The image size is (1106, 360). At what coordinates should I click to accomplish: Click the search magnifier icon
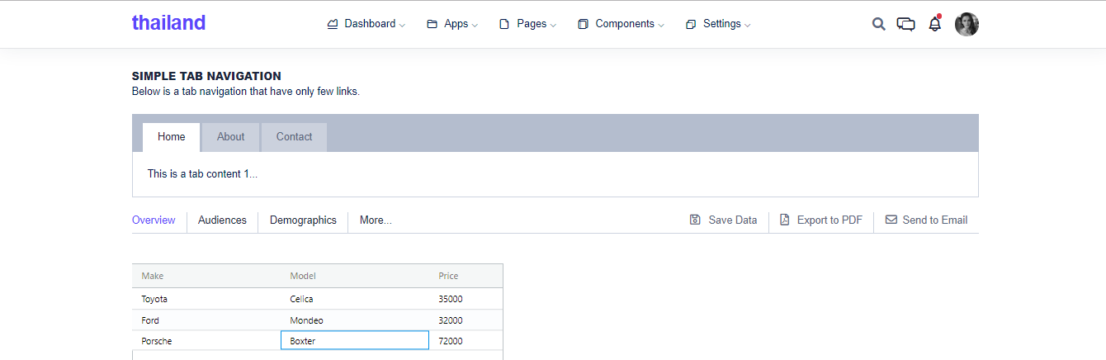point(878,24)
